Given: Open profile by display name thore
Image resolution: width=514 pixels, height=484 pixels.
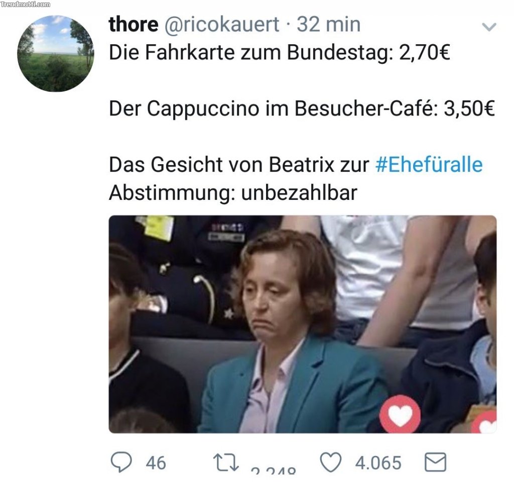Looking at the screenshot, I should coord(134,24).
